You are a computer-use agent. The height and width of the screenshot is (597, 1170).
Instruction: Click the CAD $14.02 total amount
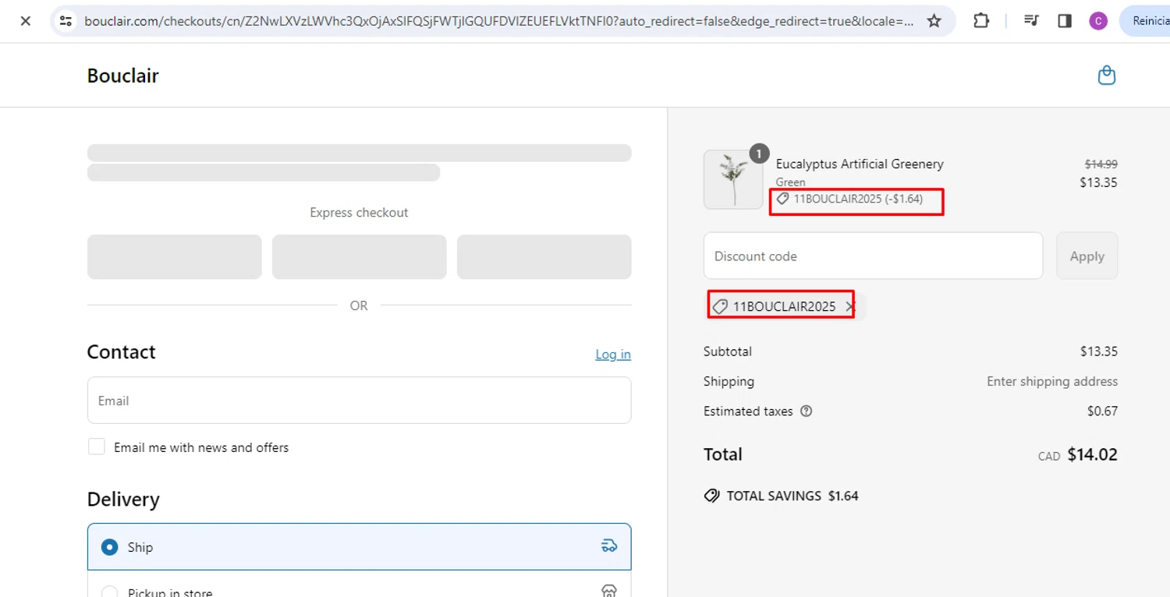tap(1077, 454)
